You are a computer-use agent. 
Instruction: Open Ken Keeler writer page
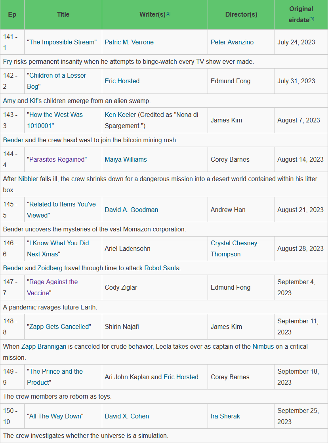(120, 115)
